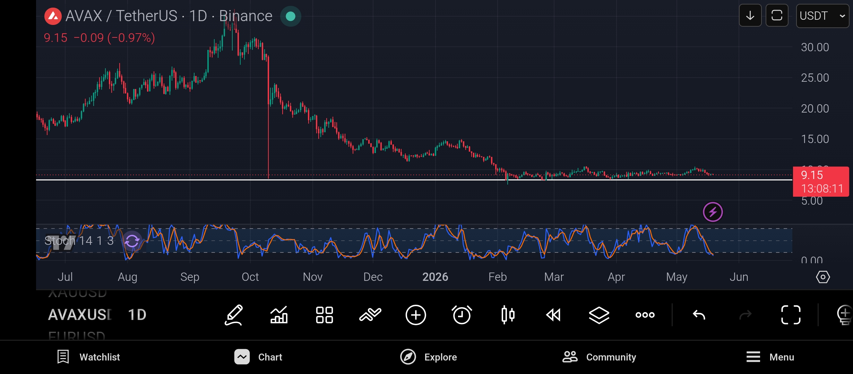Click the 20.00 price scale label
The width and height of the screenshot is (853, 374).
tap(815, 108)
